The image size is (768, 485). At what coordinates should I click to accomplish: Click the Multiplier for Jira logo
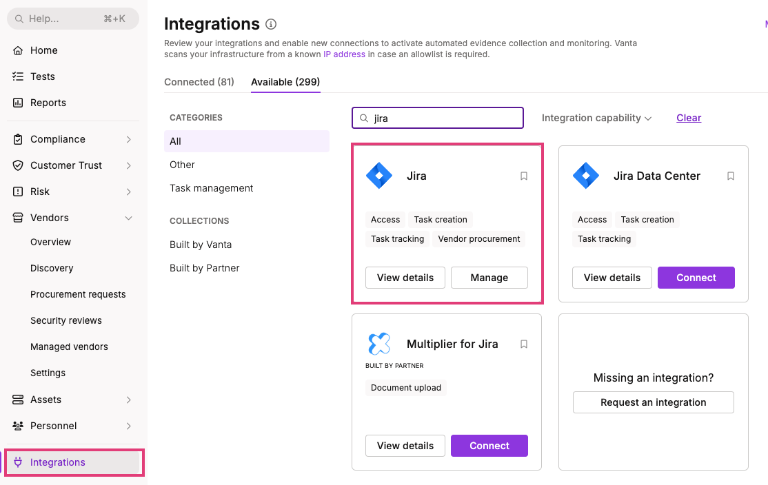379,344
